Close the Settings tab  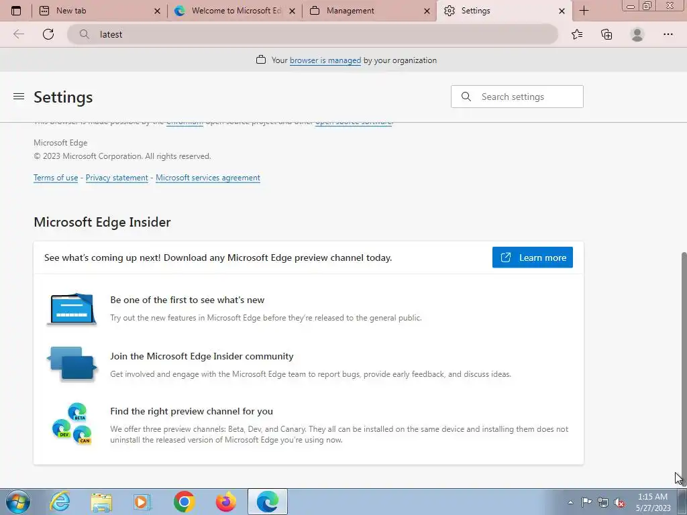point(562,11)
